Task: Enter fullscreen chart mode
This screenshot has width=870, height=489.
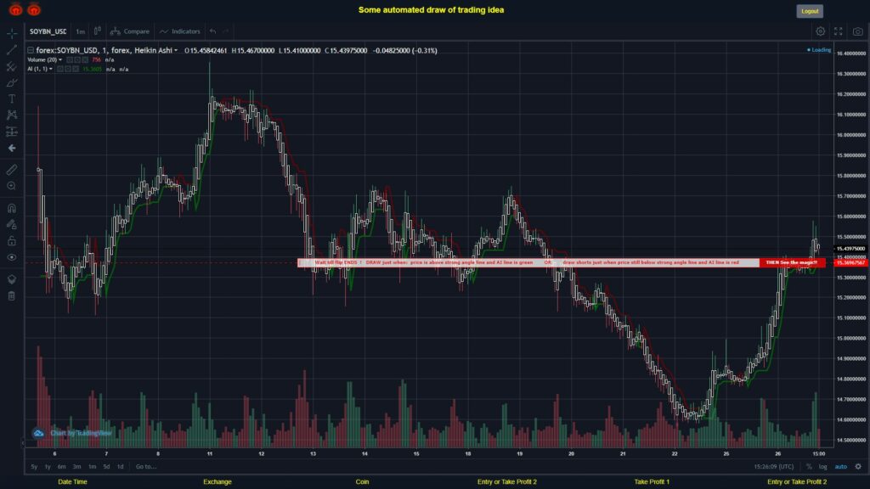Action: 839,31
